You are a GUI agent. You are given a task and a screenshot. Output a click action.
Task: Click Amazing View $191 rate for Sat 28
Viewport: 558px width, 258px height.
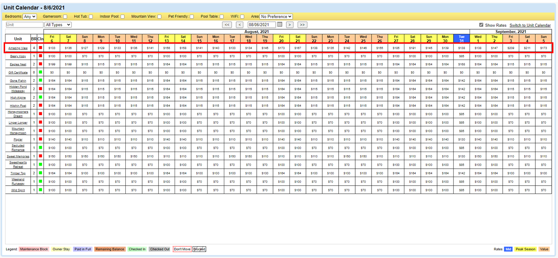point(413,48)
